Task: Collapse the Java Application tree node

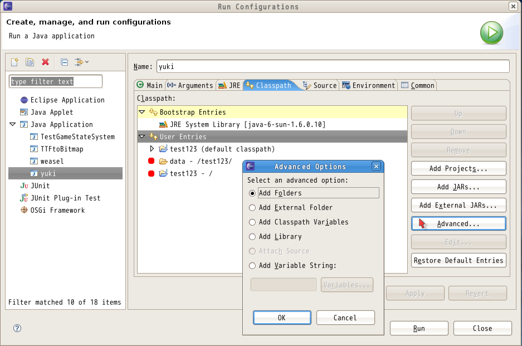Action: (13, 124)
